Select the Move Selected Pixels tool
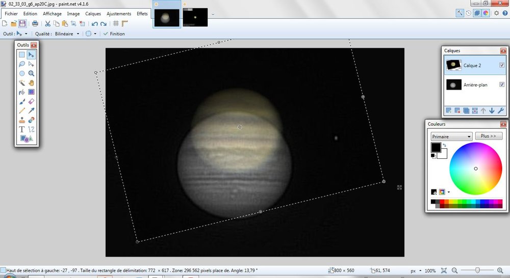Image resolution: width=510 pixels, height=278 pixels. (31, 54)
